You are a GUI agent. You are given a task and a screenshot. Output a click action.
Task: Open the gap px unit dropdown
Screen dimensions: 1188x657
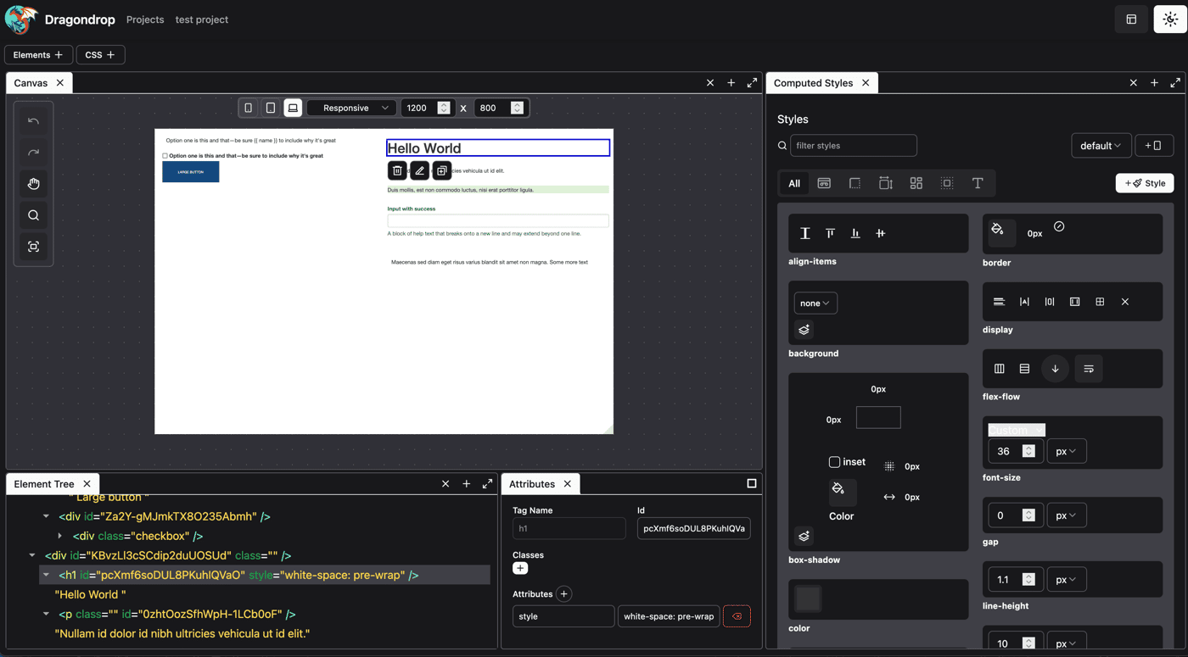click(1067, 515)
